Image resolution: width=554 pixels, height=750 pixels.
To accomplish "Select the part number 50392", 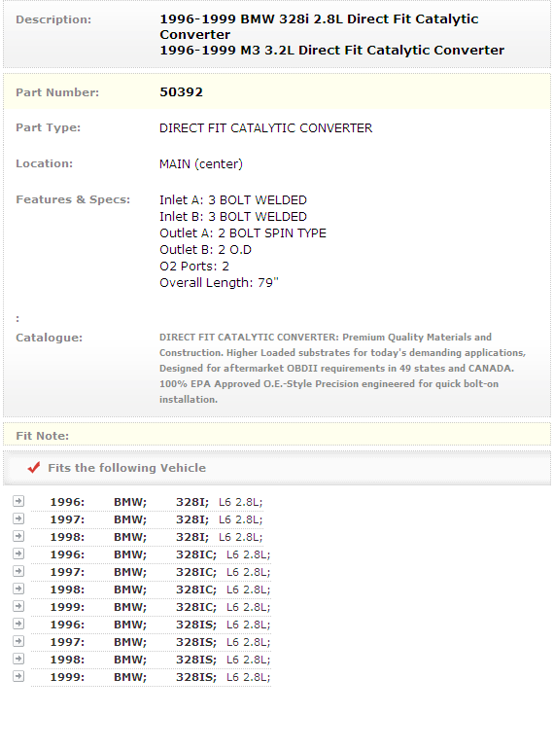I will (x=181, y=92).
